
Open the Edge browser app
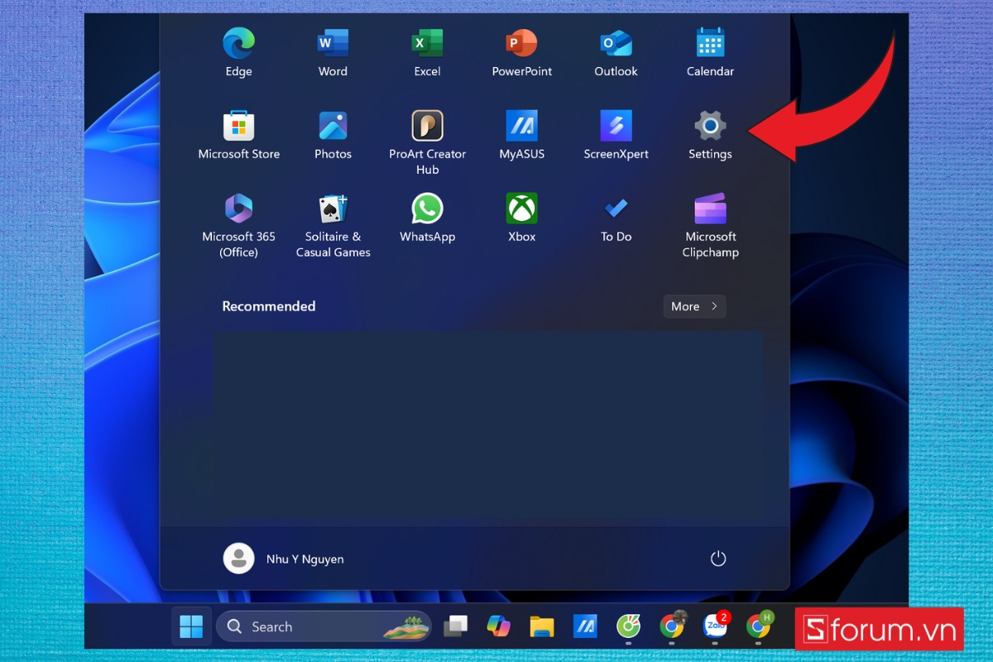pos(238,51)
